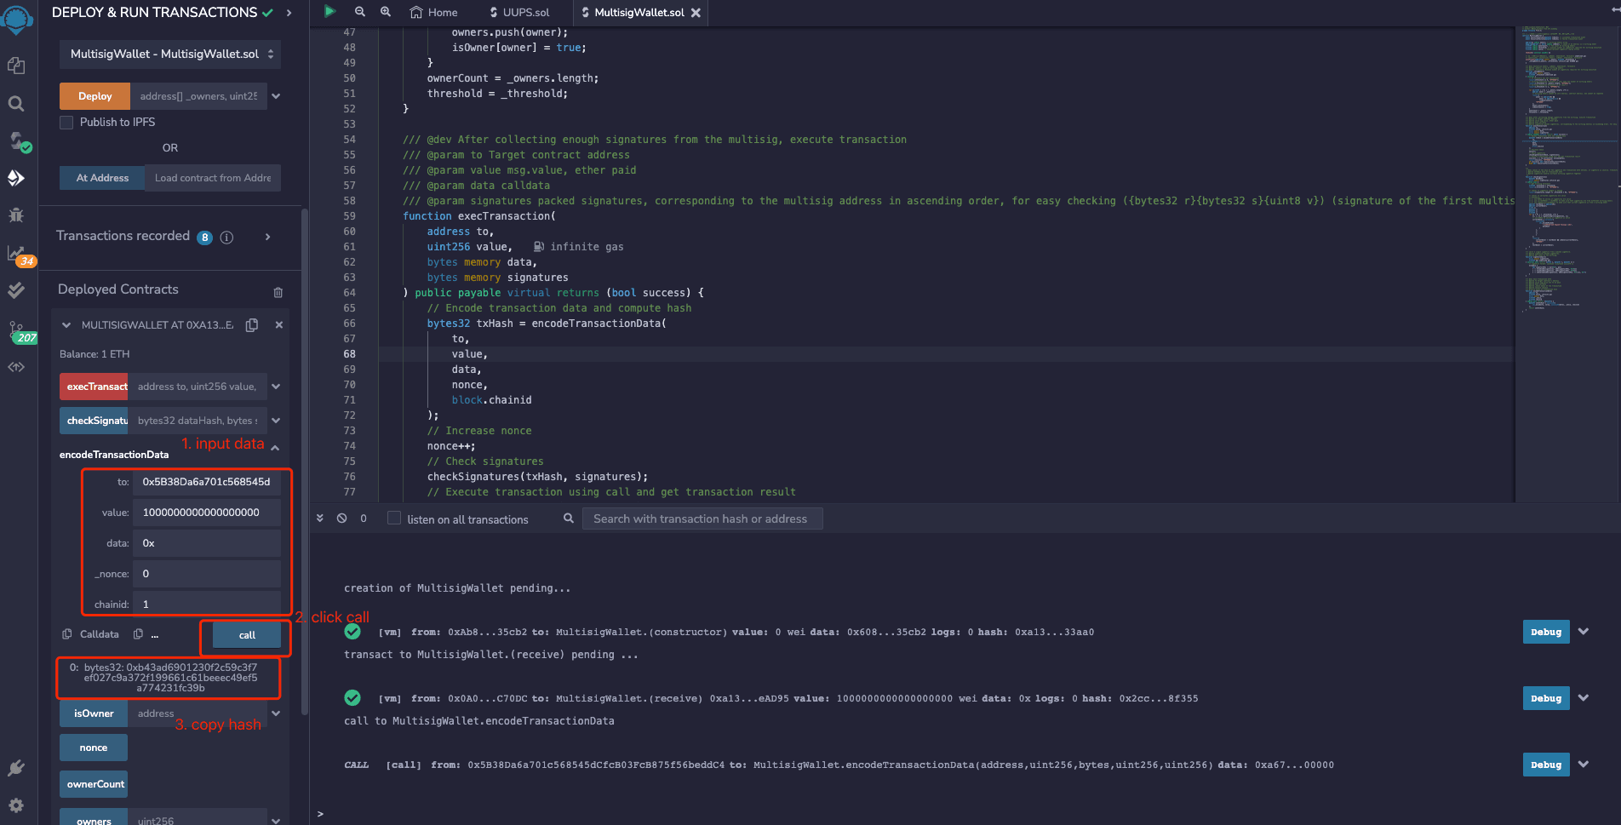Expand the Deploy & Run panel header arrow
Viewport: 1621px width, 825px height.
[289, 13]
